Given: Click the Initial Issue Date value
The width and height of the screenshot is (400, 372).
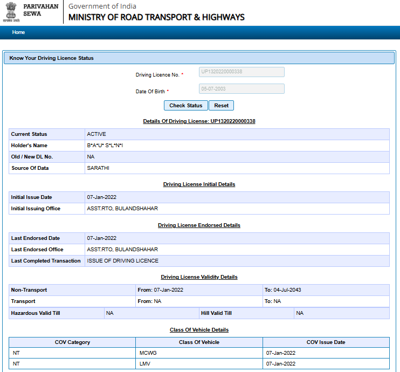Looking at the screenshot, I should tap(101, 197).
